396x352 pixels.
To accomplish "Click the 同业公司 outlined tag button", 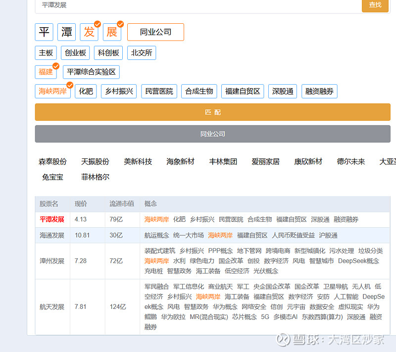I will point(155,32).
